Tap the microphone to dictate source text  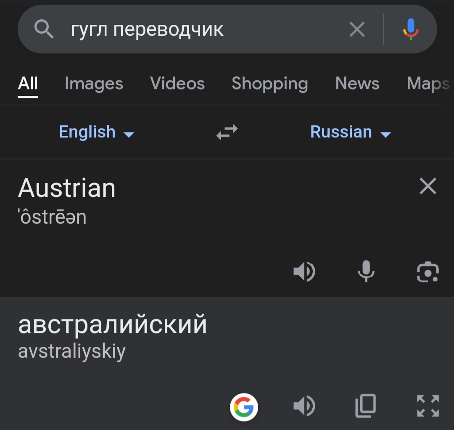click(366, 271)
